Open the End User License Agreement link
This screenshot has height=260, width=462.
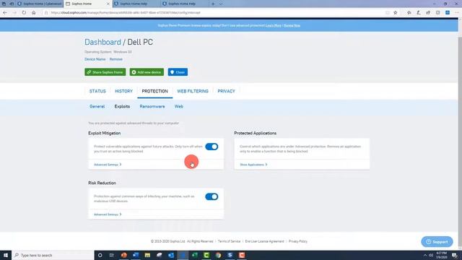pyautogui.click(x=264, y=241)
